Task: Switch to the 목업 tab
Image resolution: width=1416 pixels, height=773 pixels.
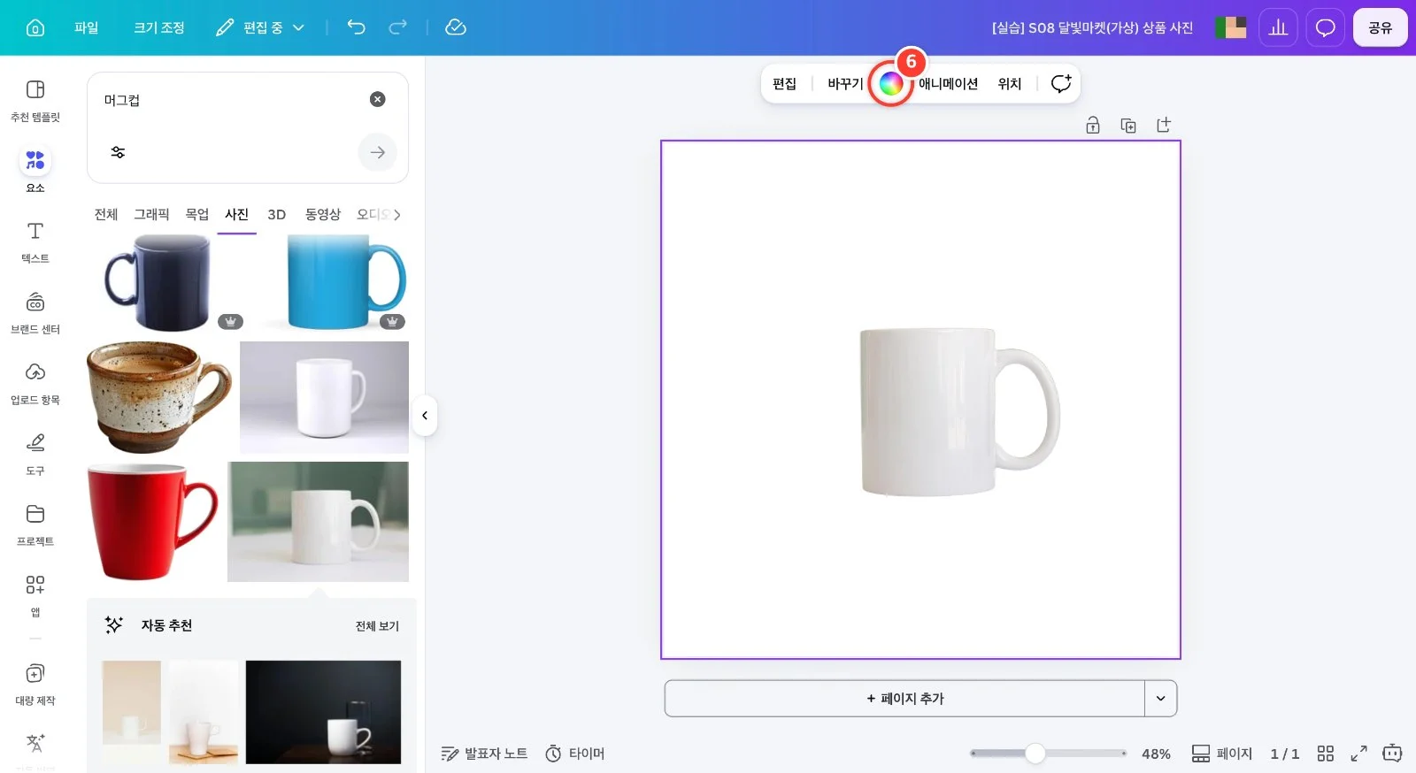Action: (196, 214)
